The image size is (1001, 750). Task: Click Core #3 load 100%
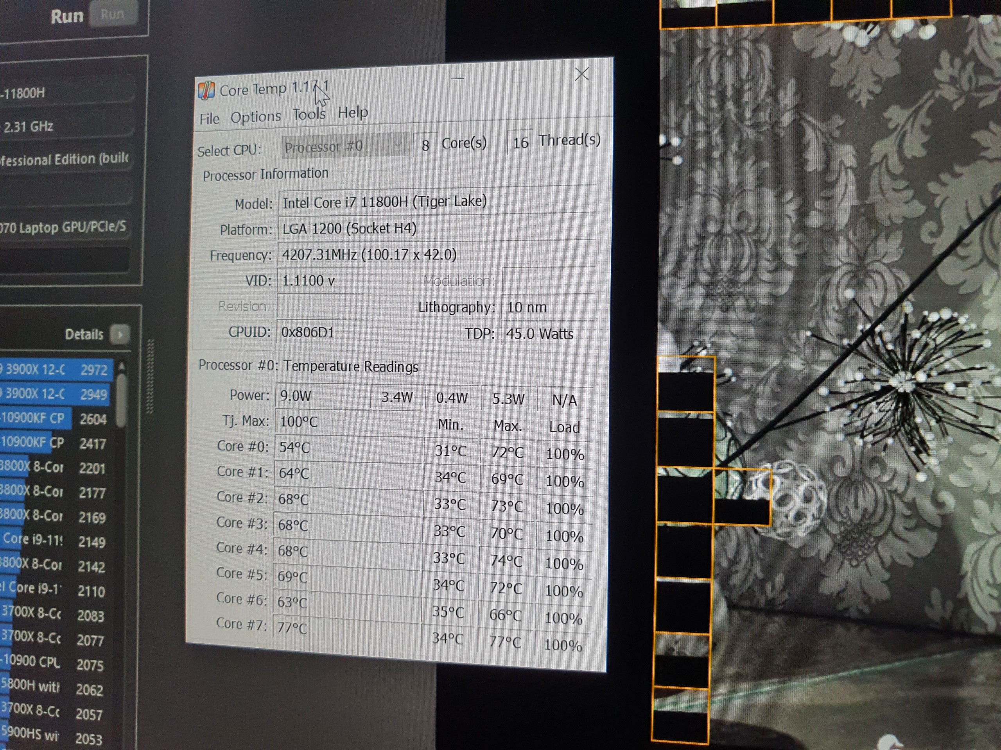click(564, 536)
